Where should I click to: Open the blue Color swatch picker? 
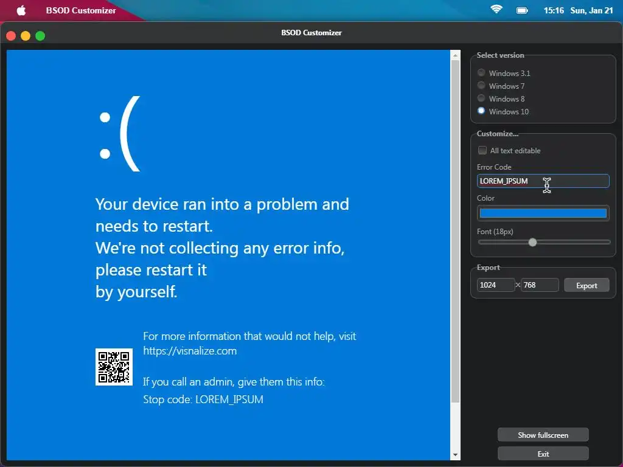543,213
